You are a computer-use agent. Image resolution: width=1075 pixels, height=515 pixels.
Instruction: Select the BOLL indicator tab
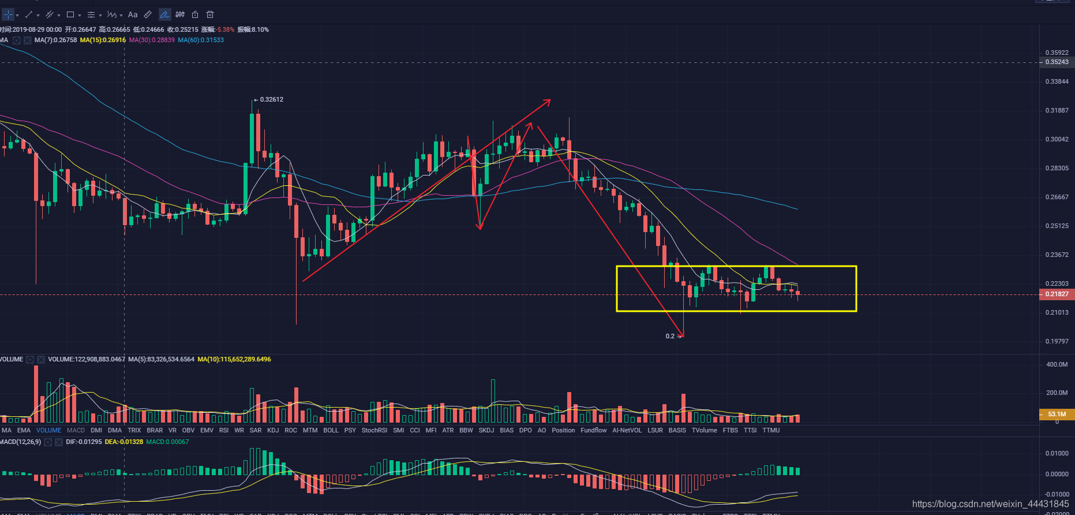[331, 430]
